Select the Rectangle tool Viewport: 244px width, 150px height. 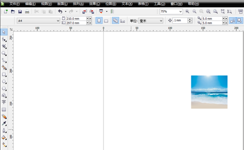(4, 74)
